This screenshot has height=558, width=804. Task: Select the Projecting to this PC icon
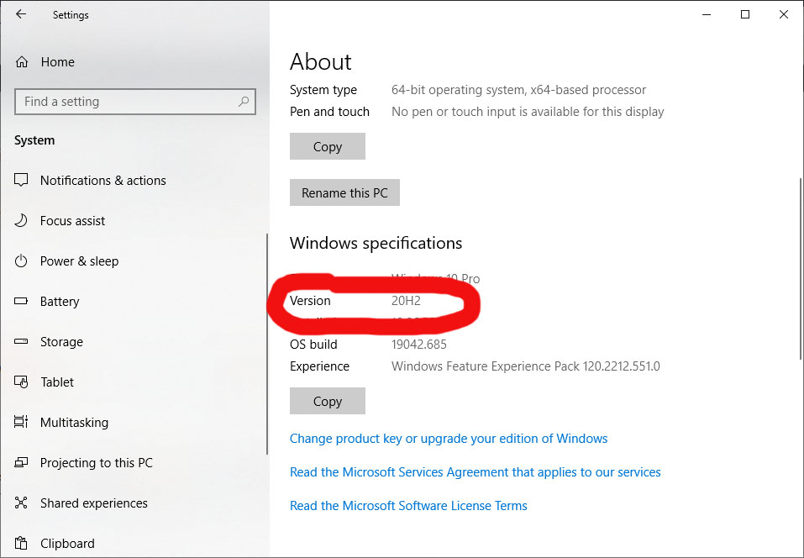coord(21,462)
